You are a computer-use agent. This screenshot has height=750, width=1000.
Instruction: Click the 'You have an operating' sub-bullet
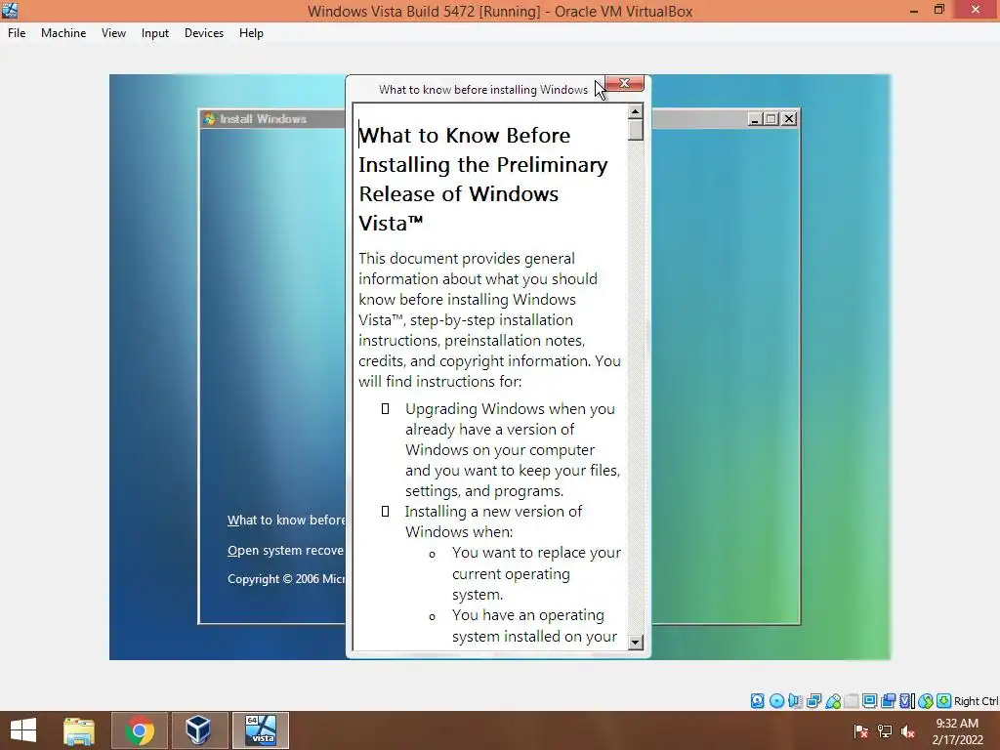pos(528,615)
